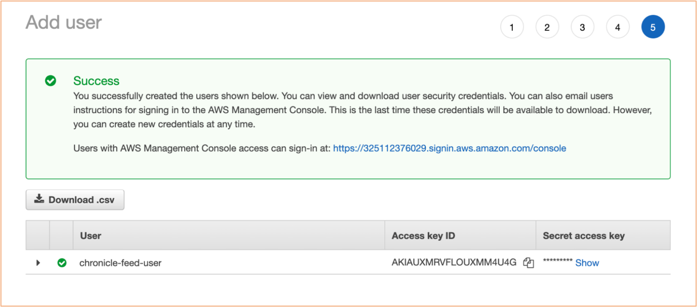Go to step 4 of Add user
The width and height of the screenshot is (697, 307).
click(x=617, y=27)
